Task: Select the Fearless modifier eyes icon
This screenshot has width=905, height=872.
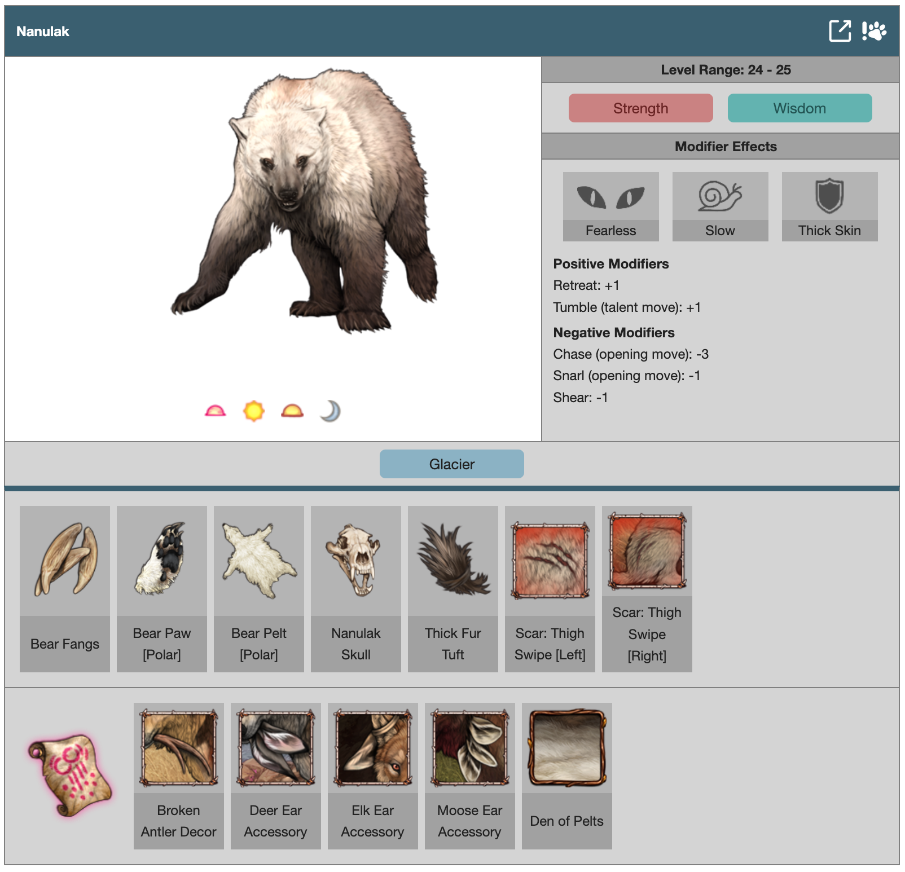Action: [610, 197]
